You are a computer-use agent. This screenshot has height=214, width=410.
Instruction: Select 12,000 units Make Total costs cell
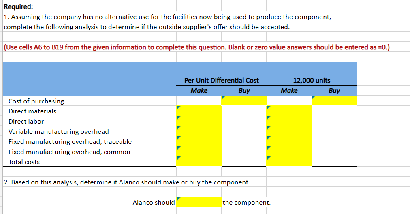(x=289, y=161)
